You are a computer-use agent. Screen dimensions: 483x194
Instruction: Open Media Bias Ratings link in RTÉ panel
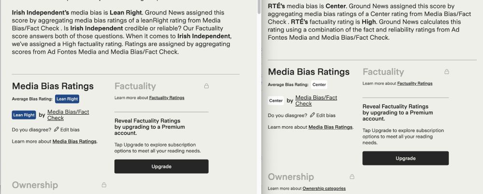[330, 127]
